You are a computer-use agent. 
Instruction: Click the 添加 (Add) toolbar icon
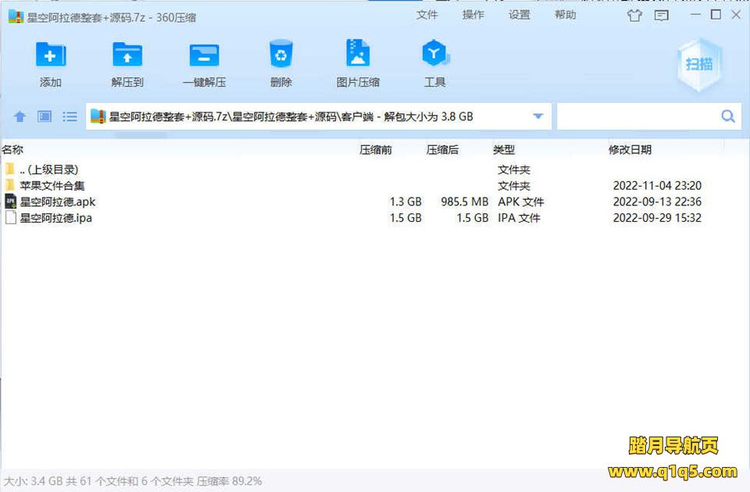51,55
